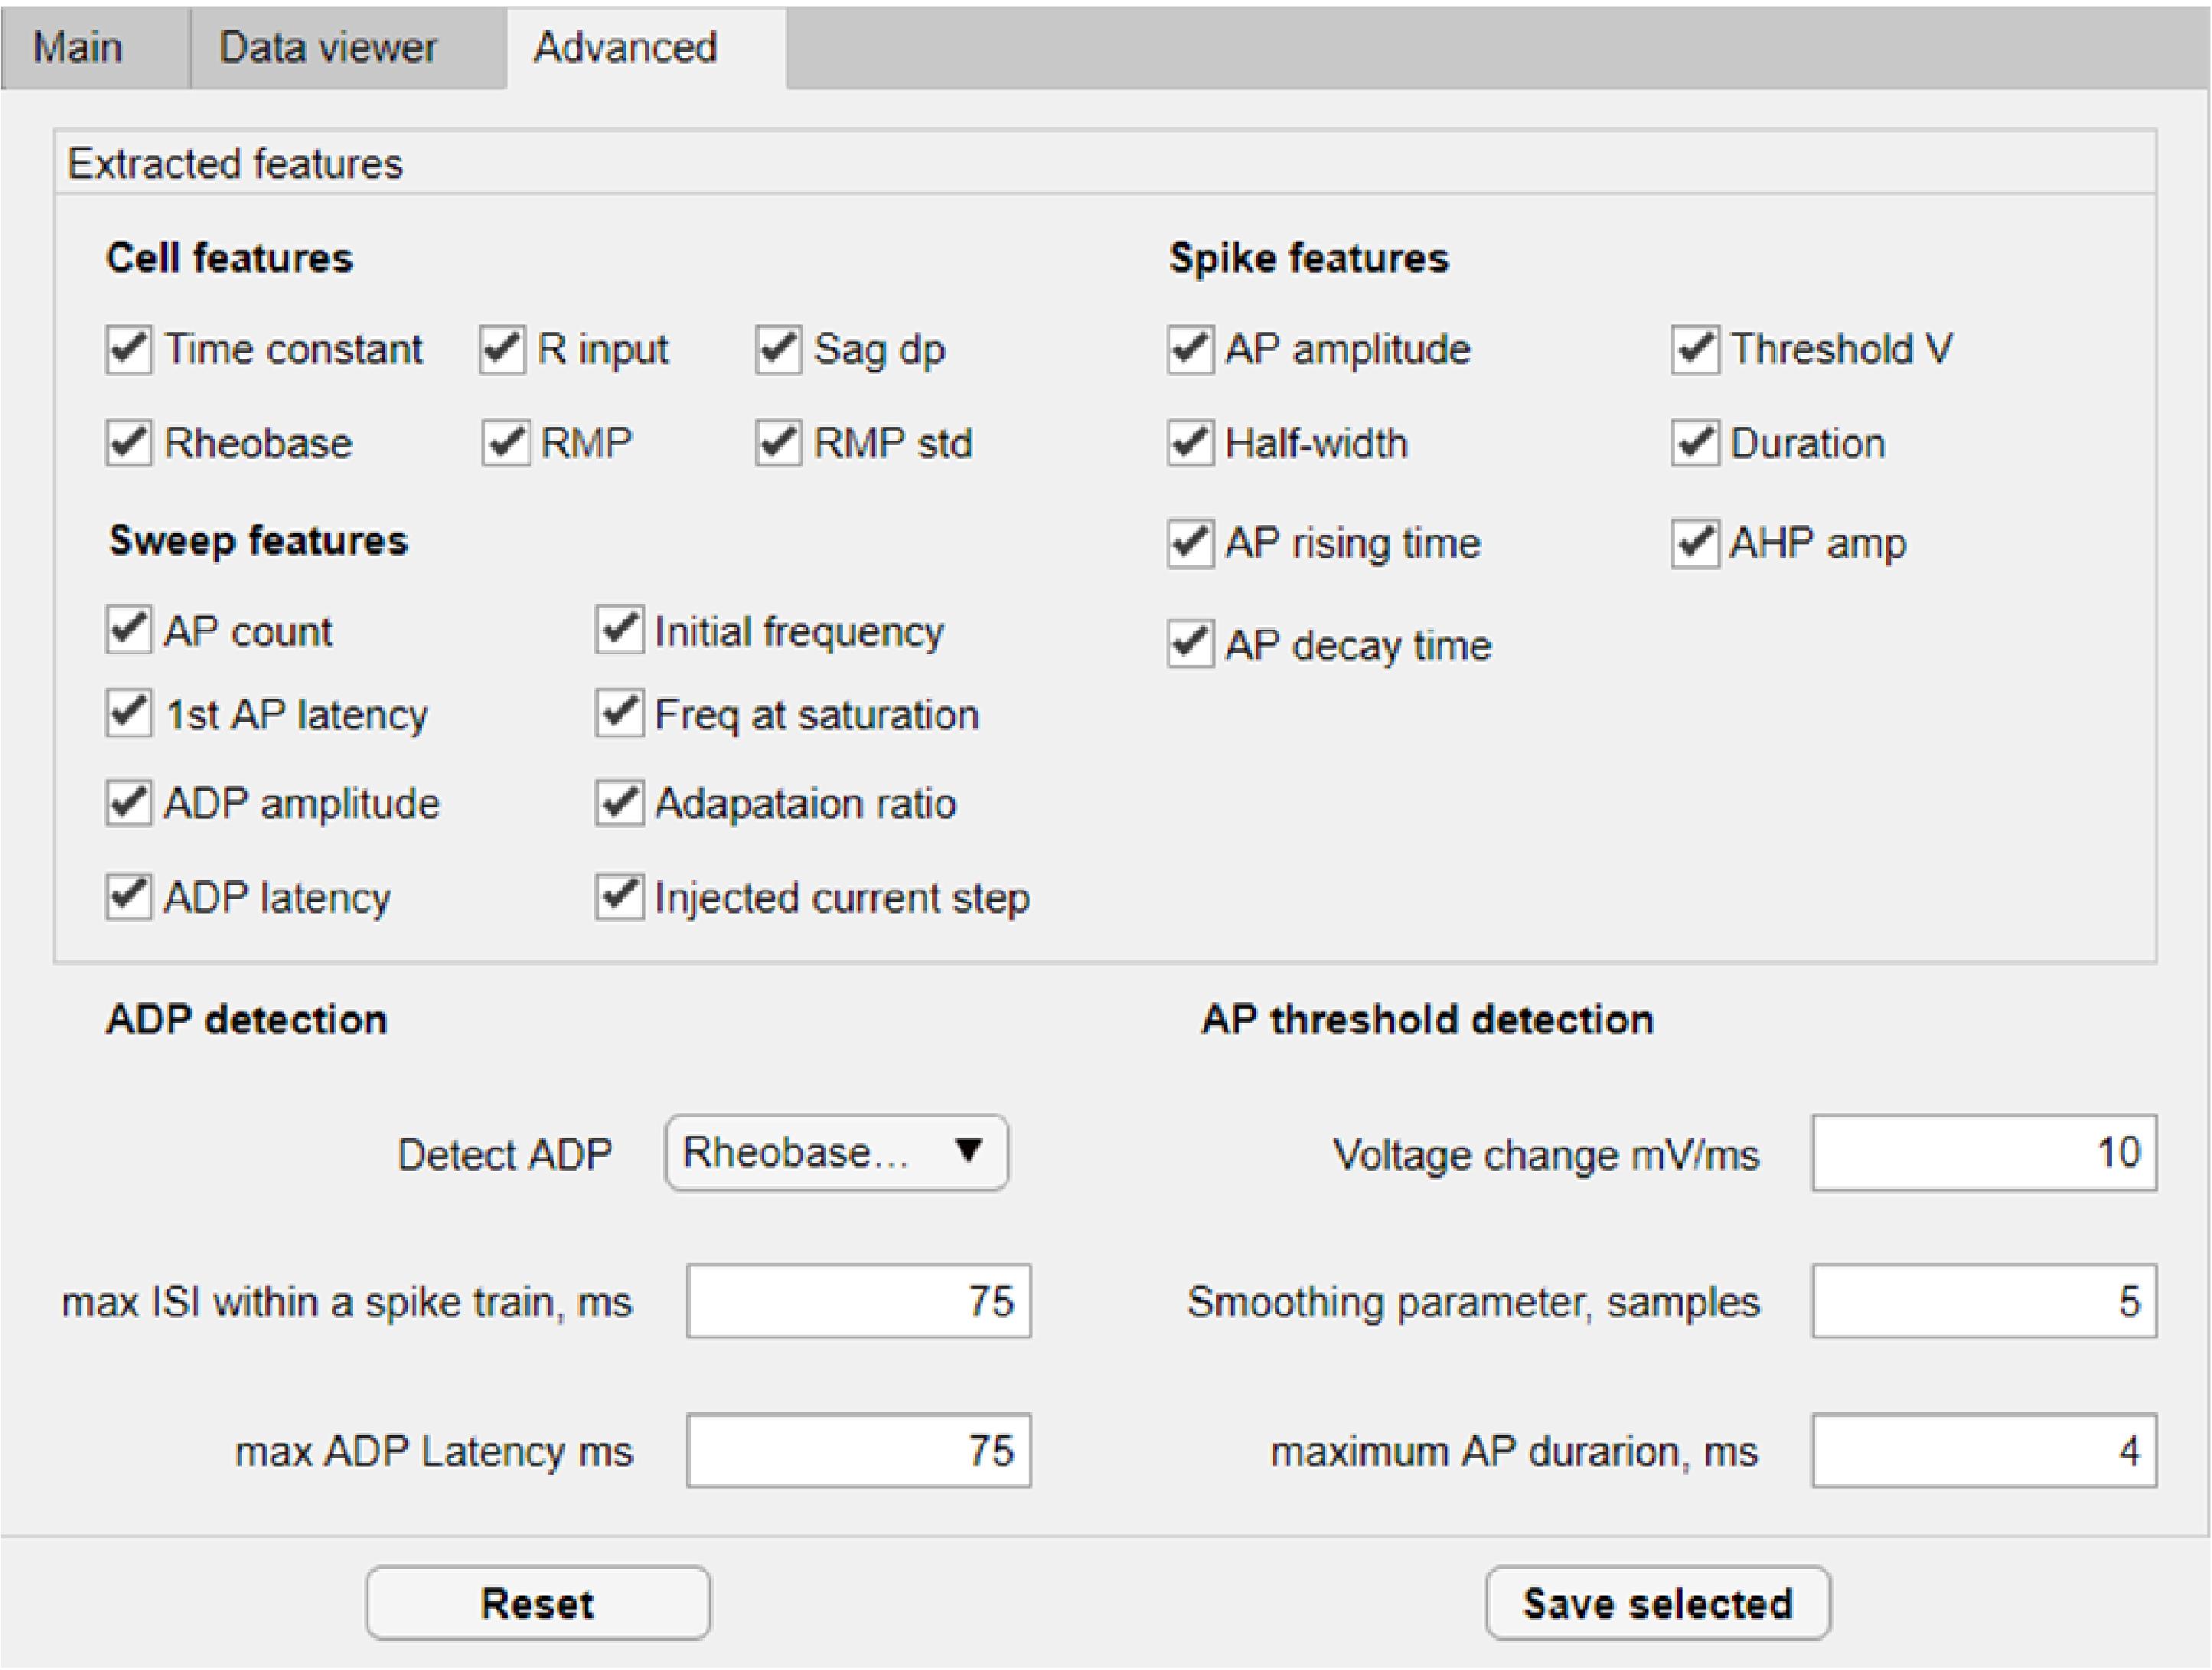The width and height of the screenshot is (2212, 1670).
Task: Uncheck the AP count checkbox
Action: pos(129,630)
